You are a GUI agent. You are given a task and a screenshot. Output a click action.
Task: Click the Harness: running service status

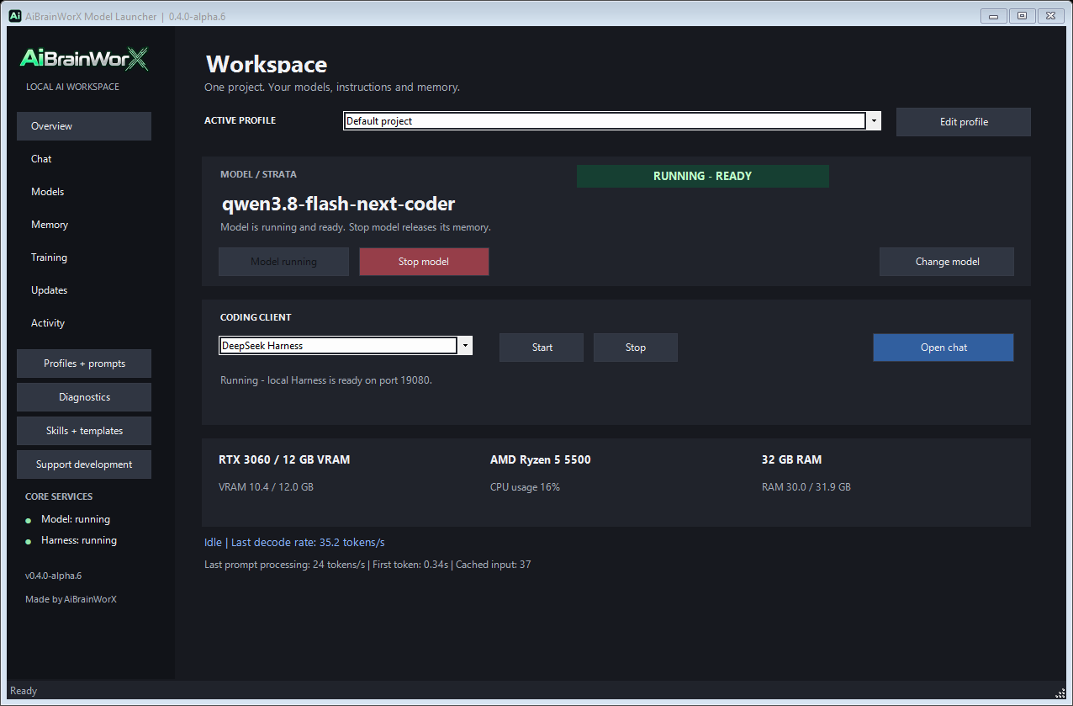click(x=79, y=540)
